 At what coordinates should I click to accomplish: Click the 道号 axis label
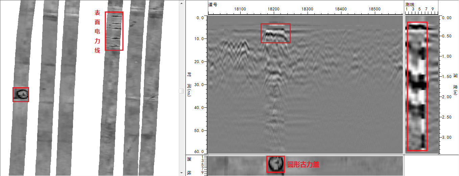(x=213, y=4)
